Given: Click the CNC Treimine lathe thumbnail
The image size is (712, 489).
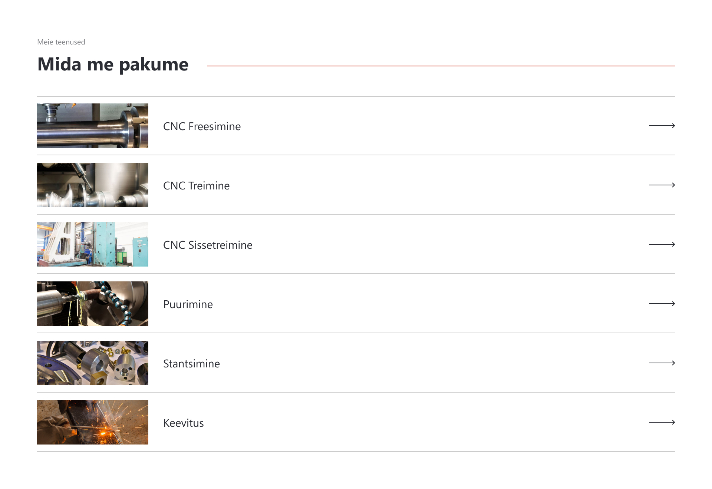Looking at the screenshot, I should pyautogui.click(x=93, y=185).
